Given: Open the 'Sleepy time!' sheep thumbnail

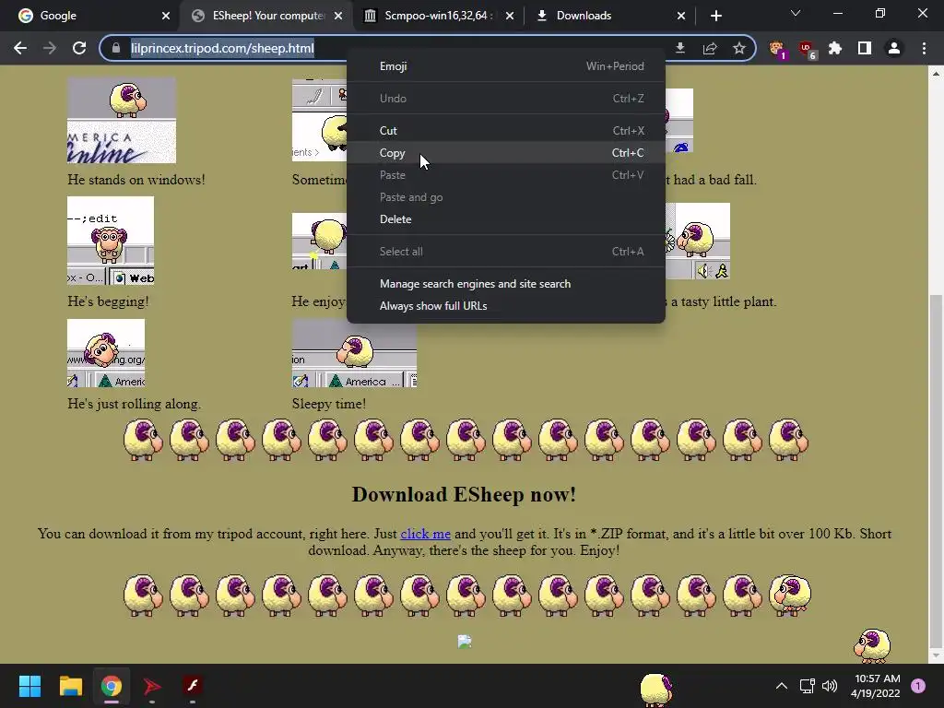Looking at the screenshot, I should tap(354, 353).
